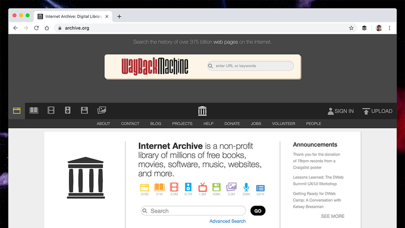Open the CONTACT menu item

tap(130, 124)
